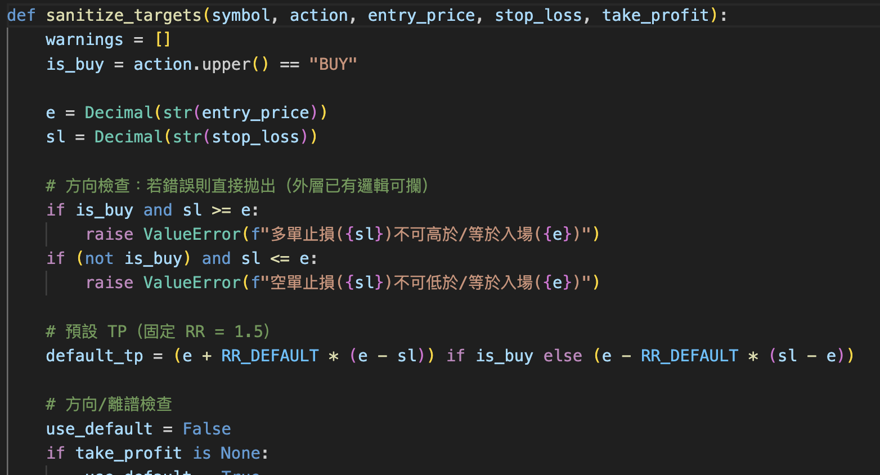This screenshot has width=880, height=475.
Task: Click the None keyword in the take_profit check
Action: pos(240,453)
